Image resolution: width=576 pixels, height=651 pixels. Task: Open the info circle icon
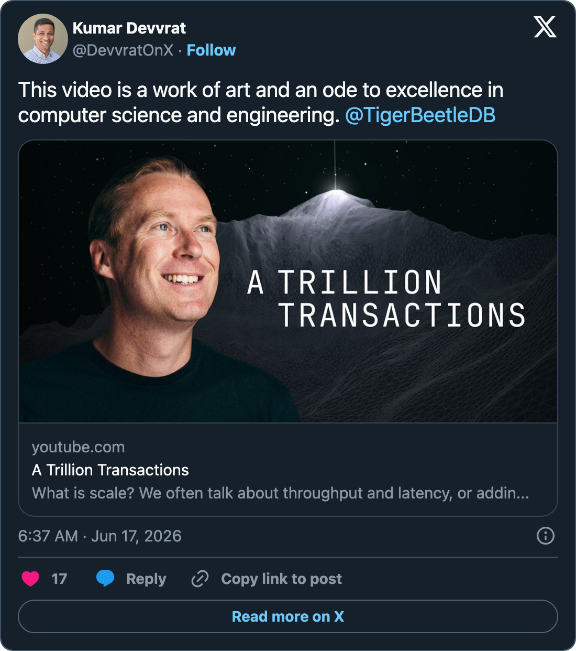click(546, 536)
